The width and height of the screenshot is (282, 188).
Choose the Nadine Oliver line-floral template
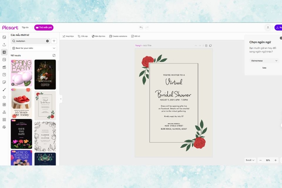click(45, 137)
